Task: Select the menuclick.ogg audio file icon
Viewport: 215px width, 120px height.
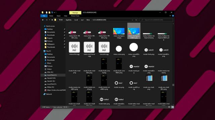Action: click(74, 47)
